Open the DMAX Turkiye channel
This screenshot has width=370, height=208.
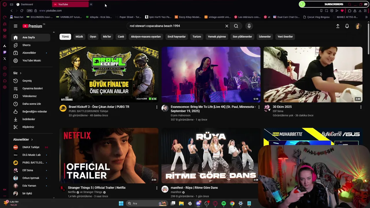click(x=31, y=147)
